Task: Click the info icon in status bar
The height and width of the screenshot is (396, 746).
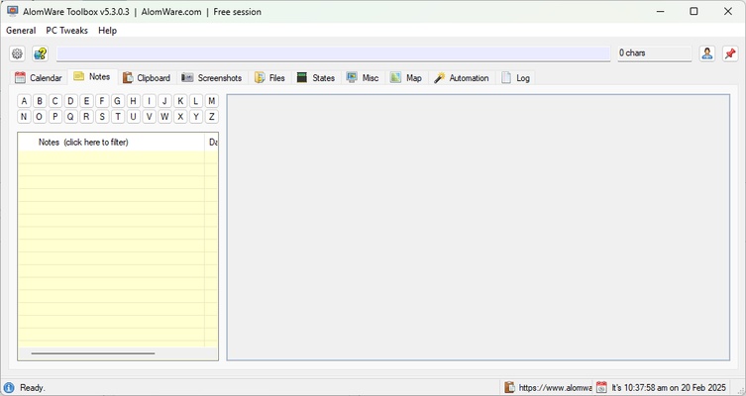Action: click(9, 388)
